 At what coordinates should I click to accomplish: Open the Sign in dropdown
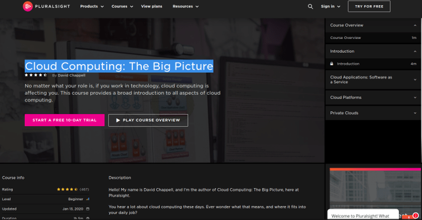[330, 6]
